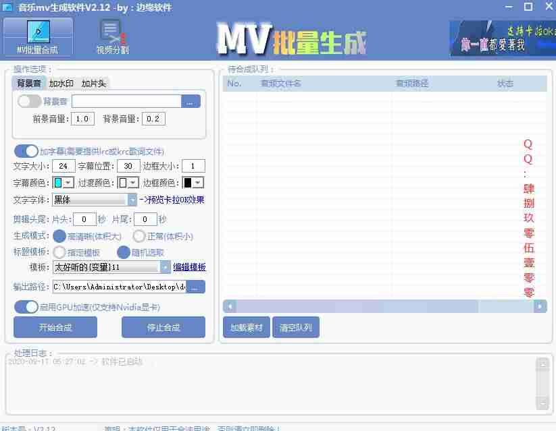The image size is (556, 431).
Task: Click the white 过渡颜色 swatch
Action: click(x=123, y=183)
